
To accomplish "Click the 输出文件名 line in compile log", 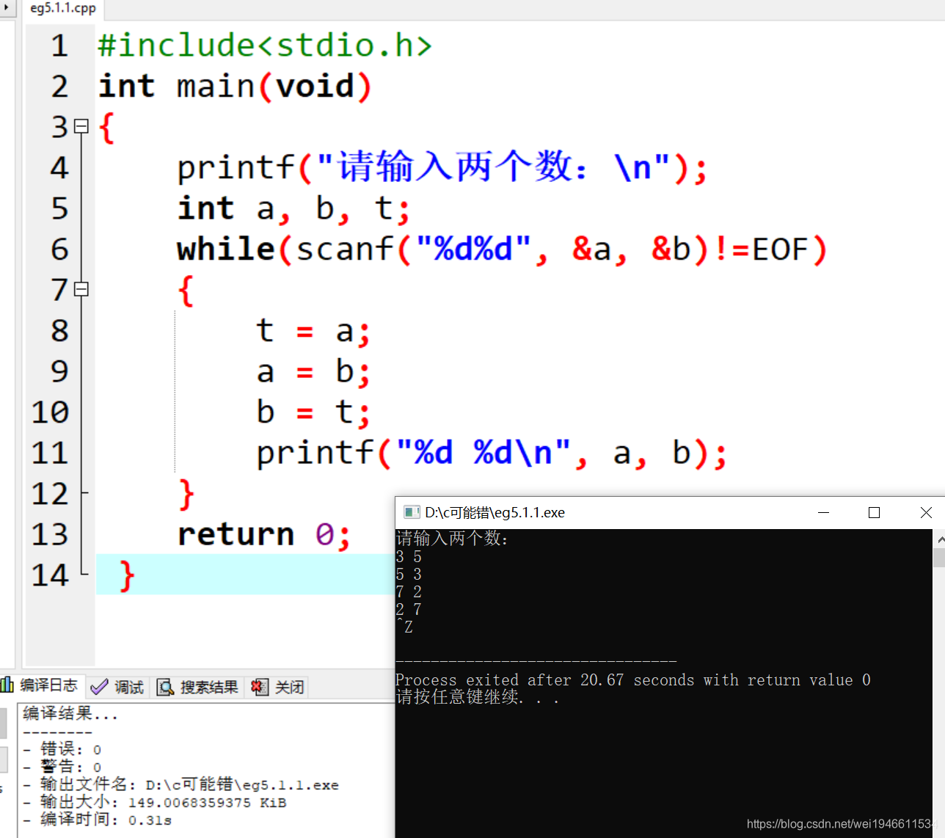I will coord(180,784).
